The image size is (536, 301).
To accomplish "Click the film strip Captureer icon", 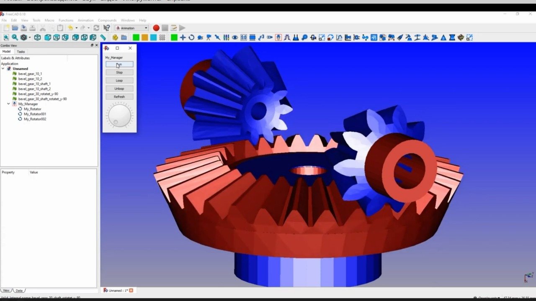I will [253, 38].
